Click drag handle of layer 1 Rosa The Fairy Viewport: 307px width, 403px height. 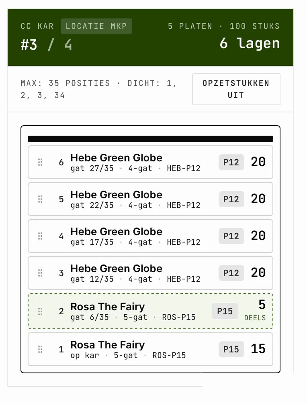click(40, 349)
